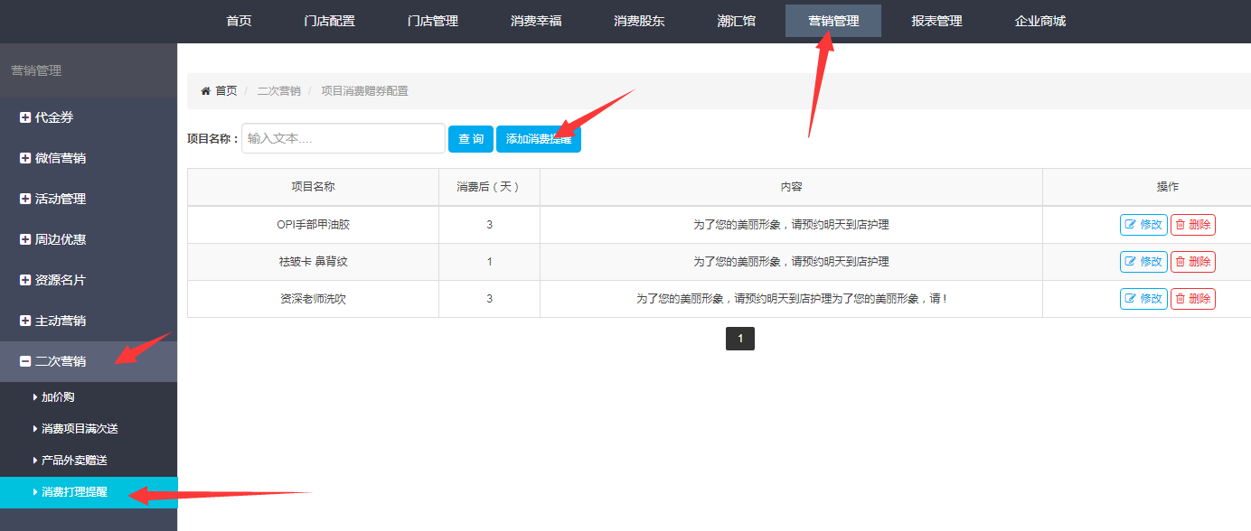
Task: Open the 潮汇馆 top navigation tab
Action: [x=737, y=21]
